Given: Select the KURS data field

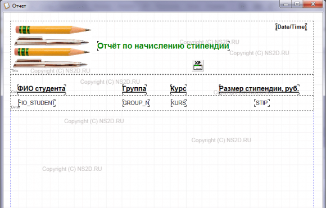Looking at the screenshot, I should pyautogui.click(x=179, y=103).
